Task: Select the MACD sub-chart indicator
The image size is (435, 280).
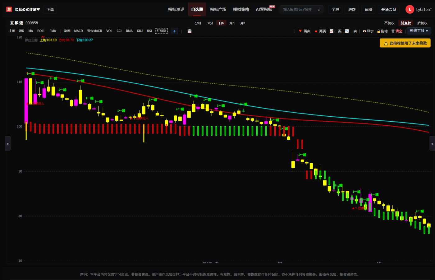Action: pos(79,31)
